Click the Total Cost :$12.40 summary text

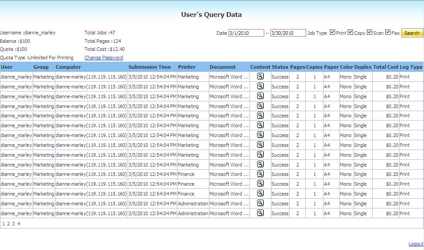[x=104, y=49]
